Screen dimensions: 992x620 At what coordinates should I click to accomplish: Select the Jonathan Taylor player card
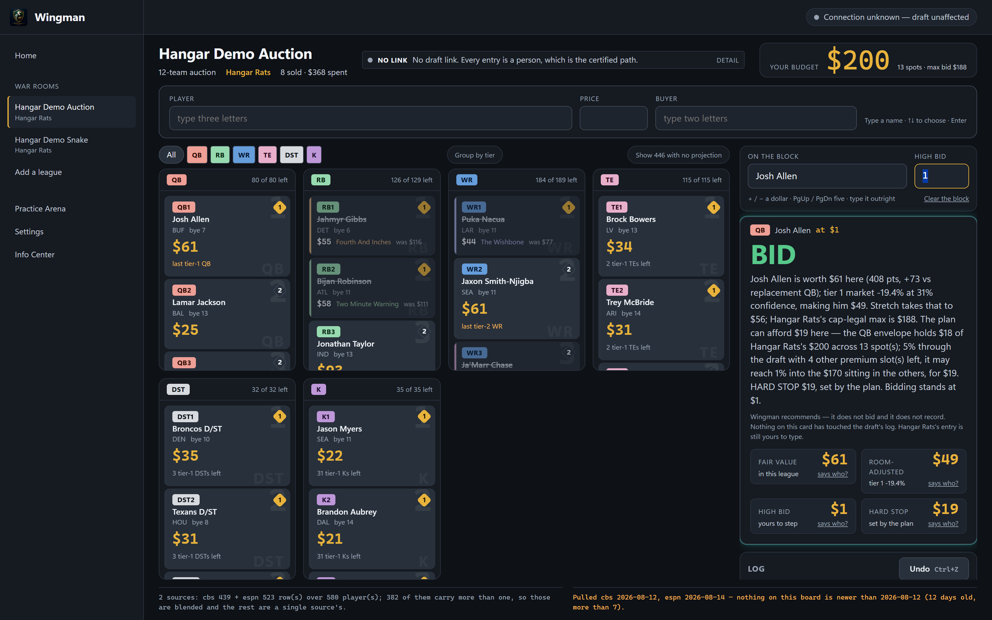[372, 345]
